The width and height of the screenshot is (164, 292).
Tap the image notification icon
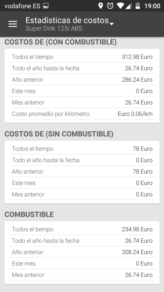tap(46, 6)
